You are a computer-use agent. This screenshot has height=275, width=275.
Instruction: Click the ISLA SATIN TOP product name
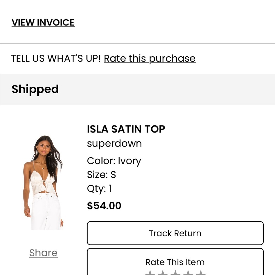126,129
